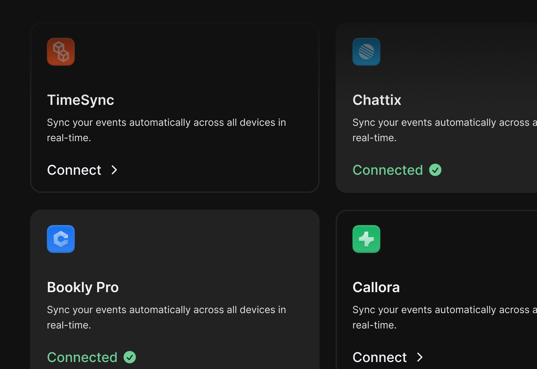Screen dimensions: 537x369
Task: Connect the TimeSync integration
Action: click(83, 170)
